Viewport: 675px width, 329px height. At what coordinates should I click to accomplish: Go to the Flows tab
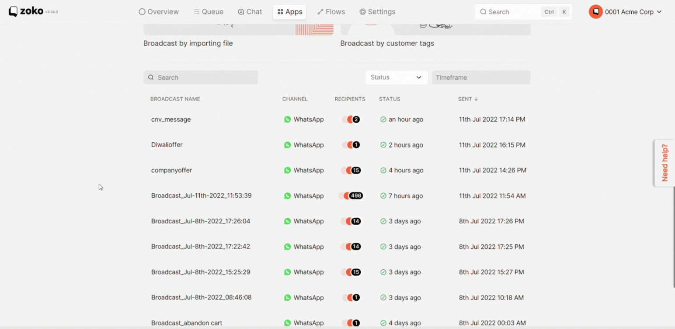(331, 12)
